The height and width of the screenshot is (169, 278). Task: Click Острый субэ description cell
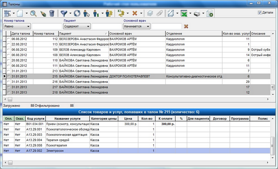(x=260, y=49)
